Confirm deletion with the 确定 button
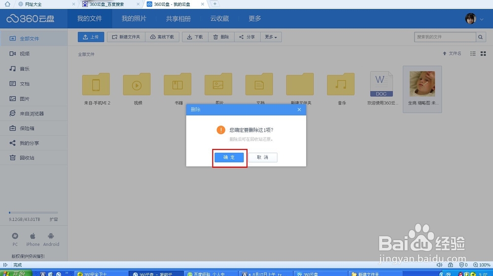 (x=229, y=157)
